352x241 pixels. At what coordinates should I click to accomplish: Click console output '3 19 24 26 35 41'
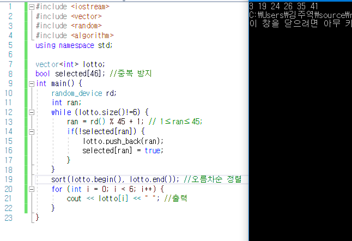(283, 7)
